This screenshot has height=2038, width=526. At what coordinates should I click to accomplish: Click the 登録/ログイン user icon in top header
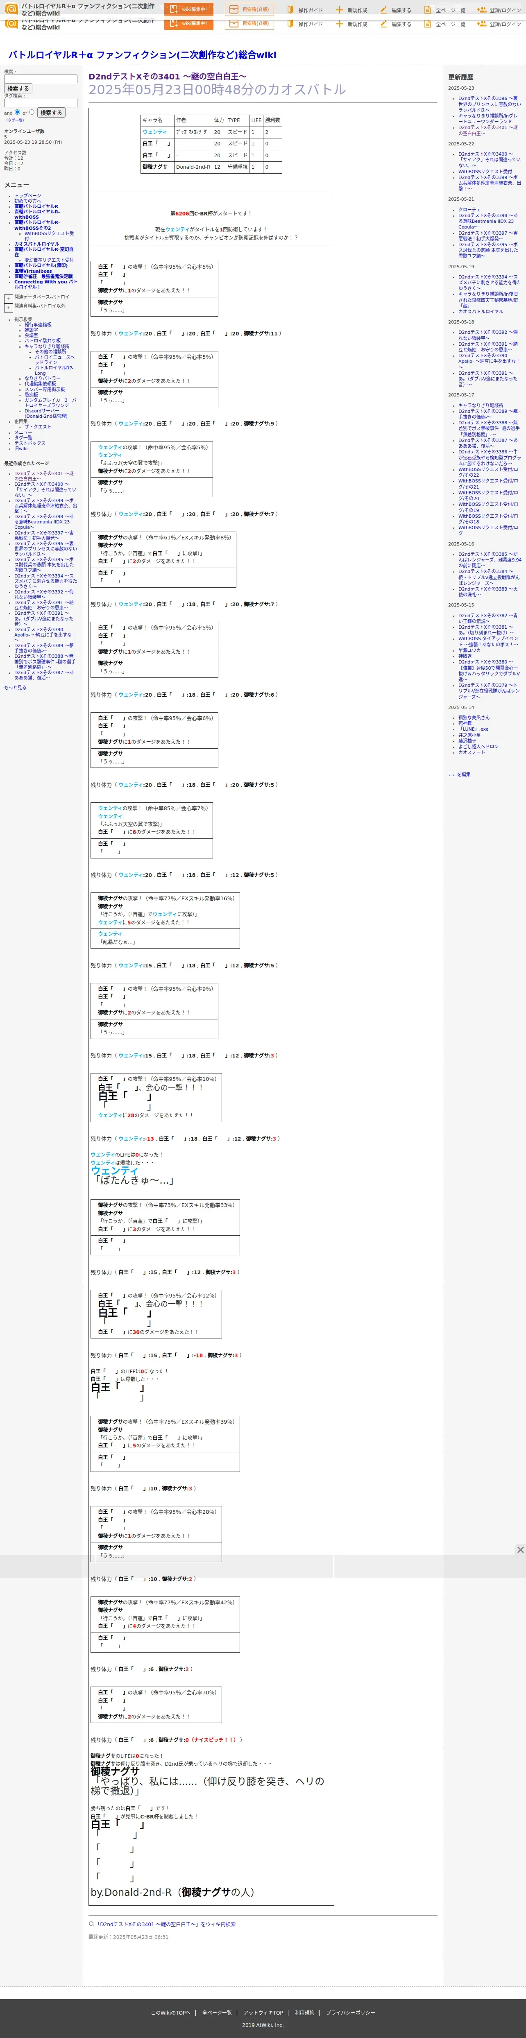point(482,10)
